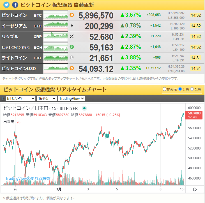Click the XRP change 2.39%
205x203 pixels.
pos(131,36)
